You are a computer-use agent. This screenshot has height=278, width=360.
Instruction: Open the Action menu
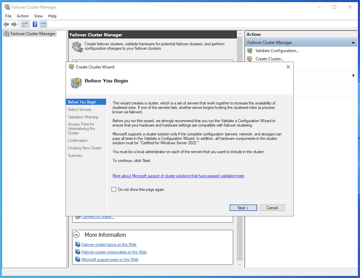23,16
